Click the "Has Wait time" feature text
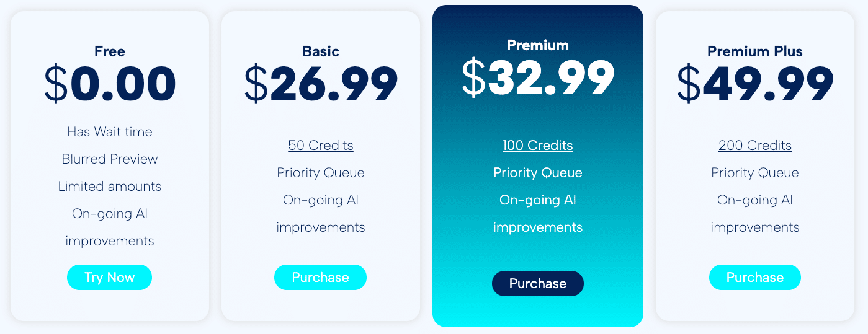868x334 pixels. 110,132
